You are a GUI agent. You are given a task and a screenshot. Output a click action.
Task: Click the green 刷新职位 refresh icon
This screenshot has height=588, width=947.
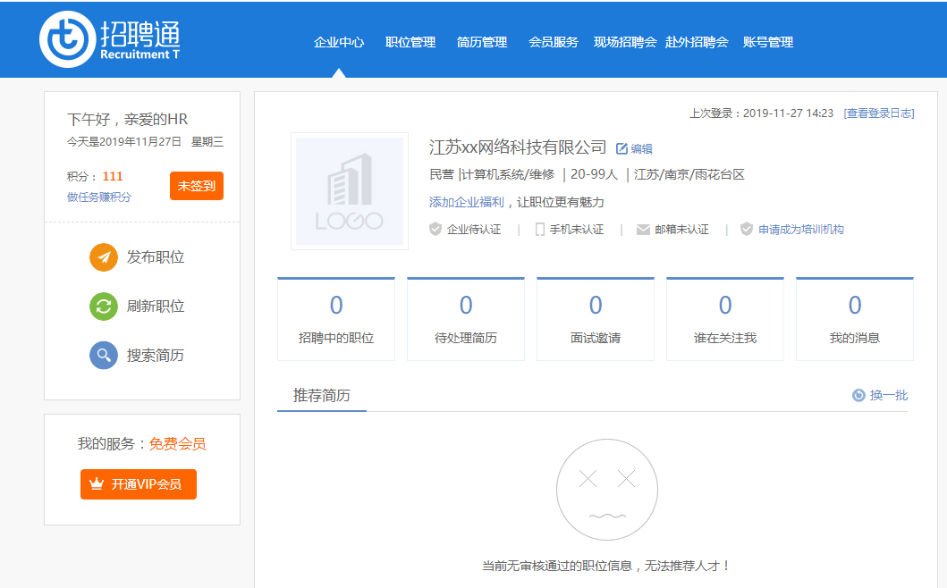click(104, 307)
